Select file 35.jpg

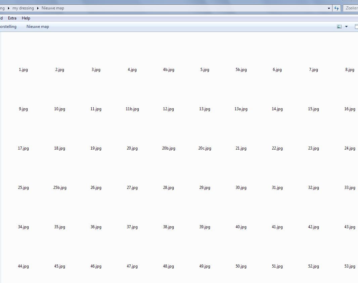click(59, 227)
